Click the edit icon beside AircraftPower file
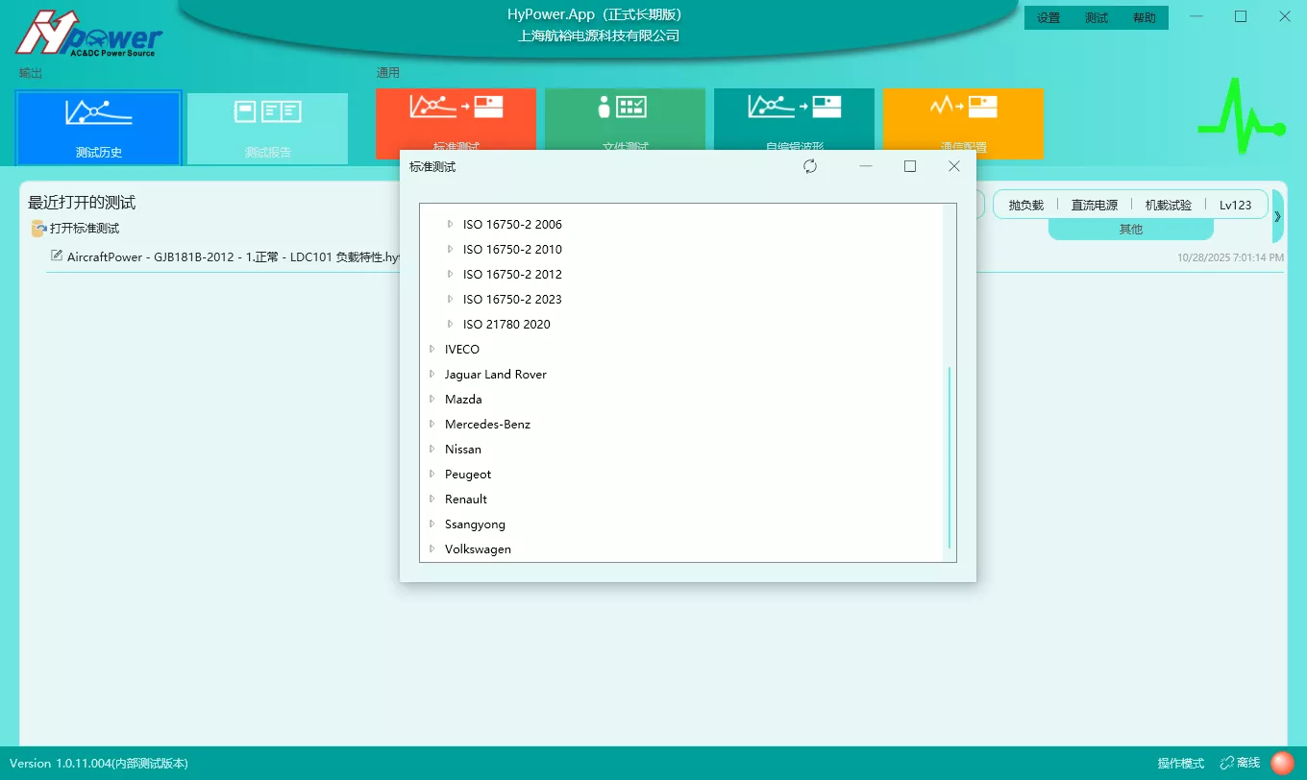 pyautogui.click(x=57, y=256)
